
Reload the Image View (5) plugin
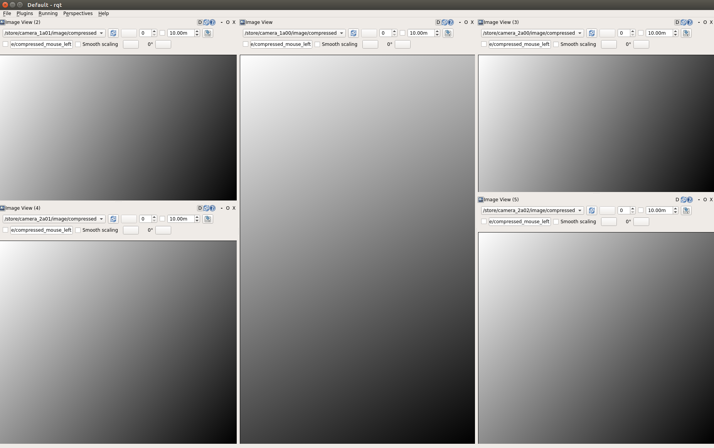(x=683, y=199)
